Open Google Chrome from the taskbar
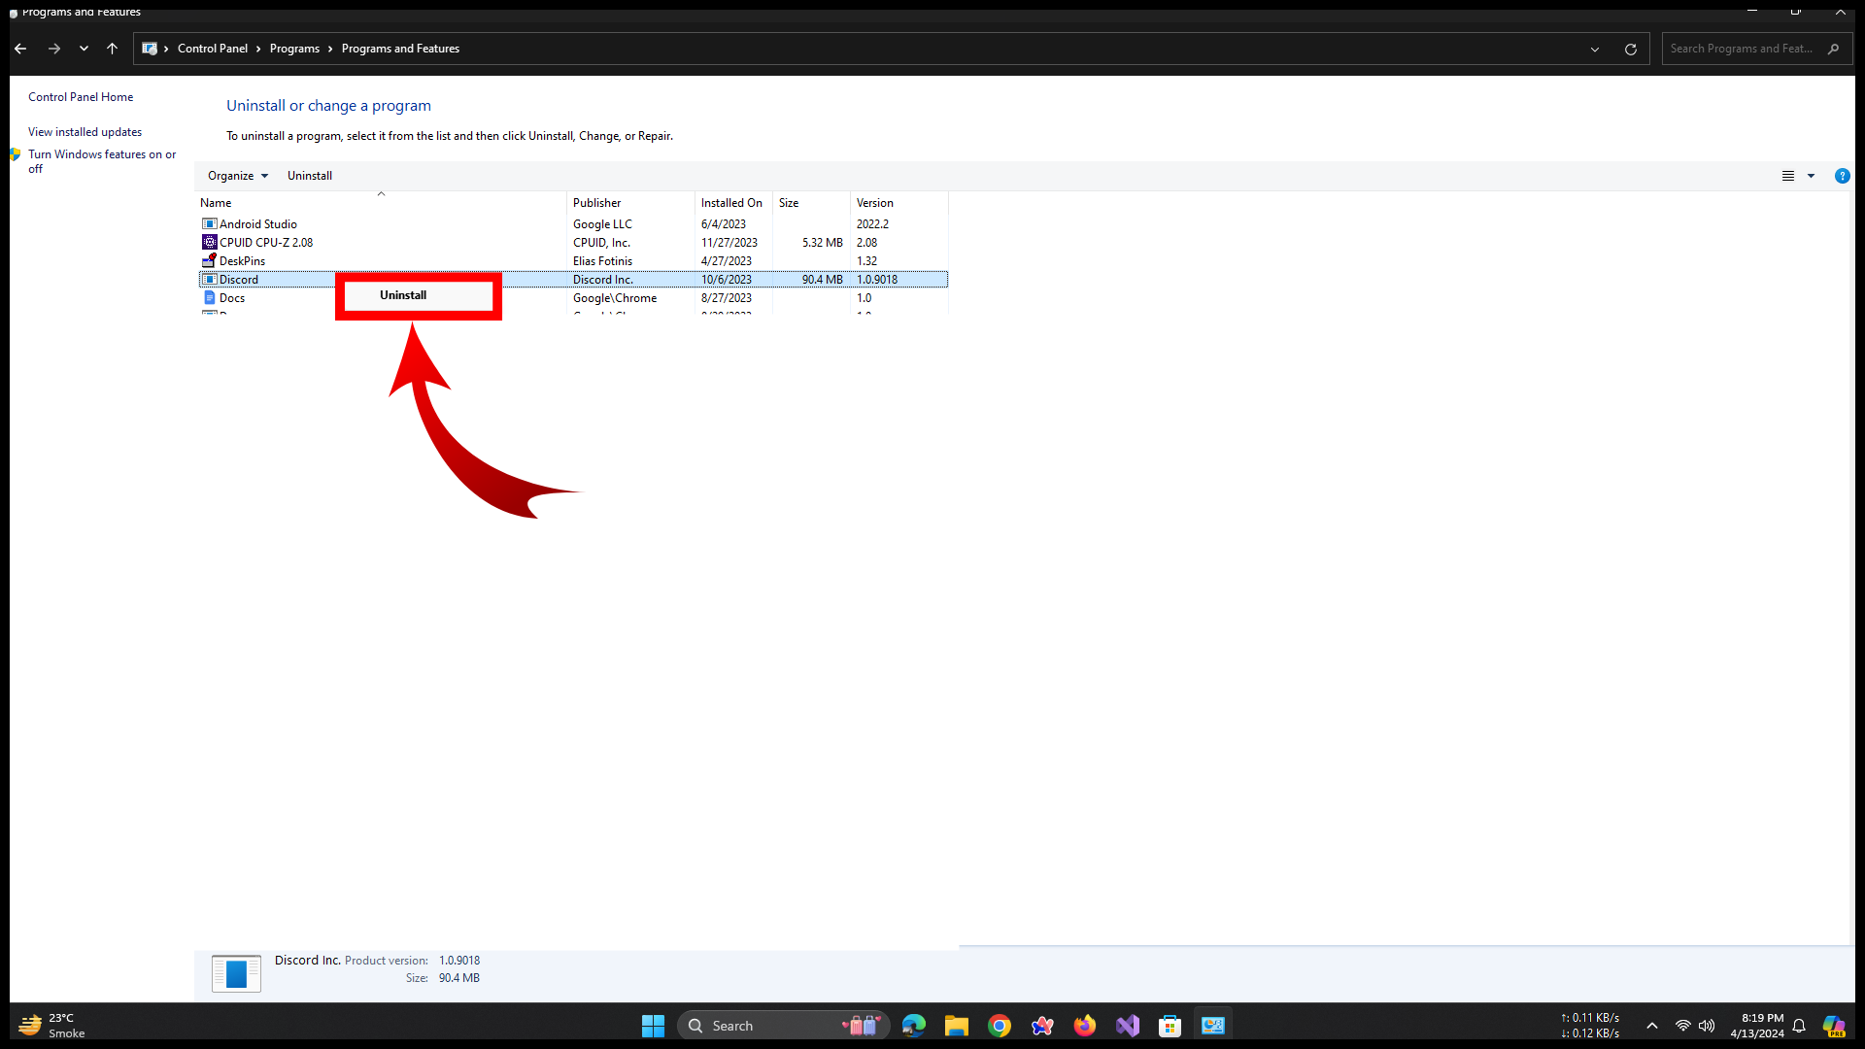1865x1049 pixels. (1000, 1026)
